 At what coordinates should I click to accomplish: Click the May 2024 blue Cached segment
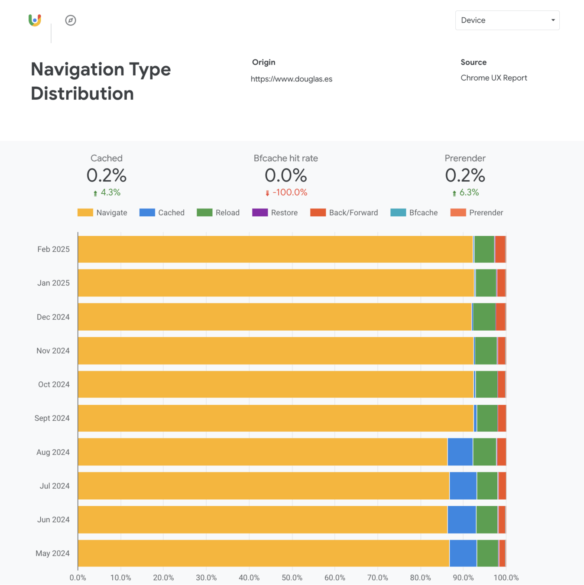point(463,553)
